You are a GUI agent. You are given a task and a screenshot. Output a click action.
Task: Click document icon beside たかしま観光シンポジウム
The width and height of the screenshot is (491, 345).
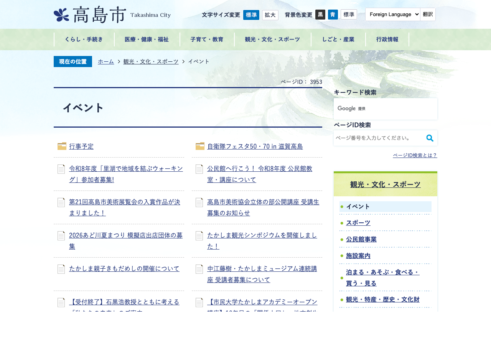[199, 236]
